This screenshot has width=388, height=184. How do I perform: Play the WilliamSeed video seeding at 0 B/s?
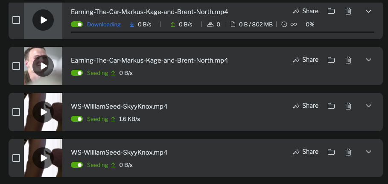pyautogui.click(x=43, y=158)
